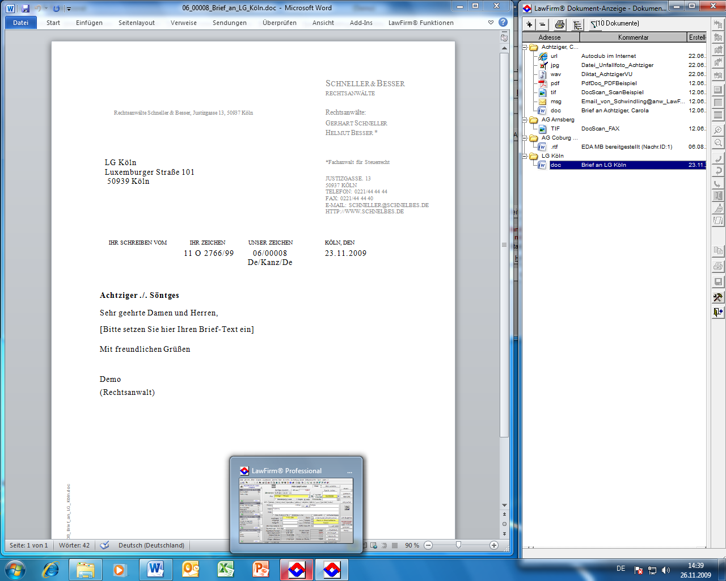
Task: Open the Datei tab in Word
Action: [x=21, y=23]
